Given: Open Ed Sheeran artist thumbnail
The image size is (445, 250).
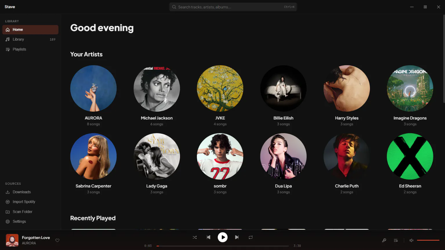Looking at the screenshot, I should coord(410,156).
